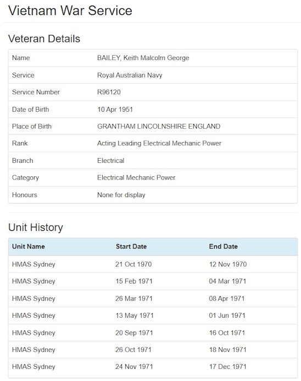Select the birth date '10 Apr 1951'
The height and width of the screenshot is (381, 301).
click(x=115, y=110)
